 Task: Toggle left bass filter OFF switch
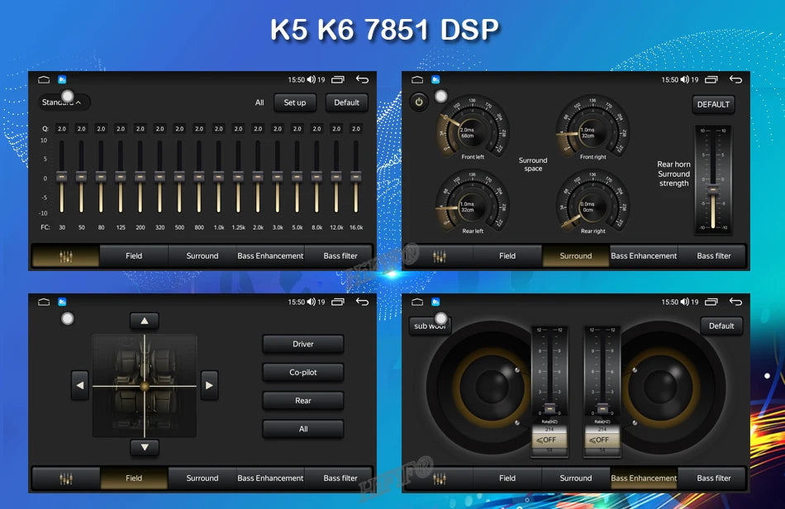click(549, 440)
